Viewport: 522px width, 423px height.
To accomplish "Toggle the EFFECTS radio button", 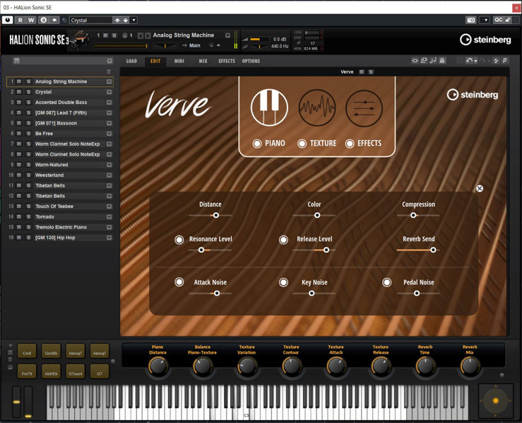I will tap(350, 144).
